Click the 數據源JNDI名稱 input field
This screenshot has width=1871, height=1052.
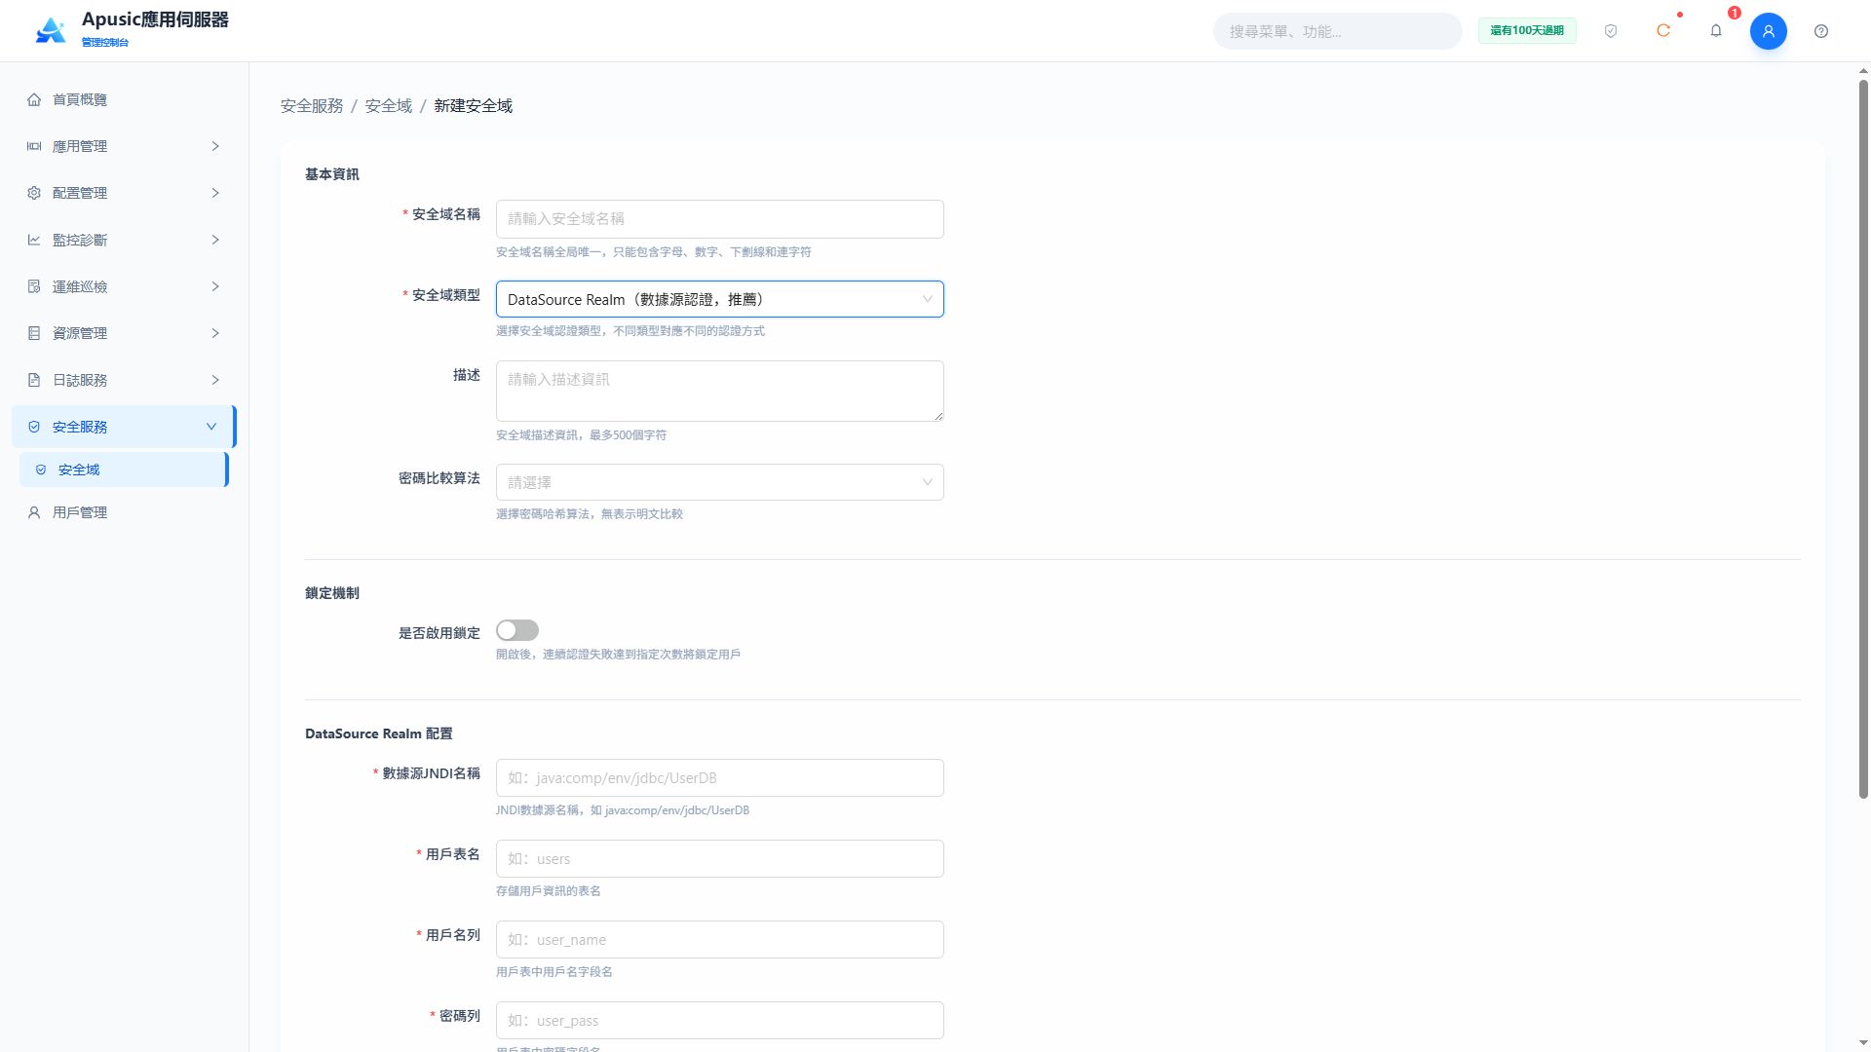720,778
